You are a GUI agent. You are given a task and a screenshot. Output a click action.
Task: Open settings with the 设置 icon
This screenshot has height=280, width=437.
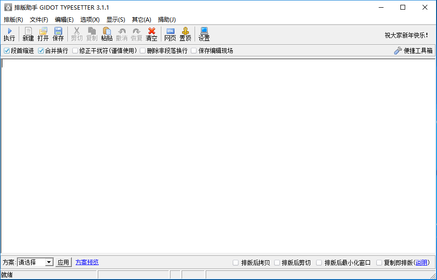pos(203,33)
